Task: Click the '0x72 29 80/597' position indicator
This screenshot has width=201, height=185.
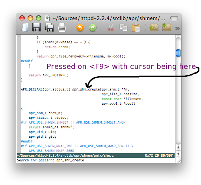Action: coord(159,155)
